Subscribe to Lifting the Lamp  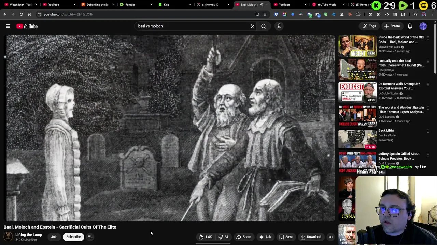[73, 237]
